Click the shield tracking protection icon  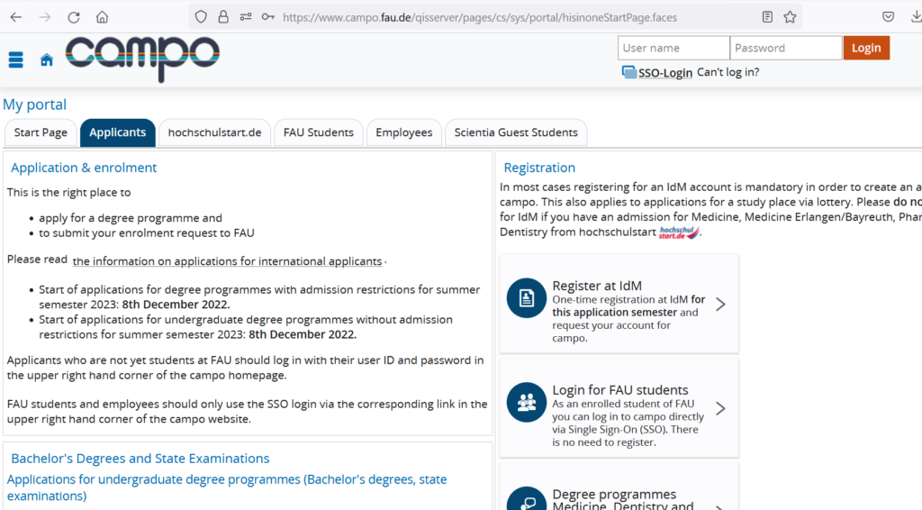201,17
